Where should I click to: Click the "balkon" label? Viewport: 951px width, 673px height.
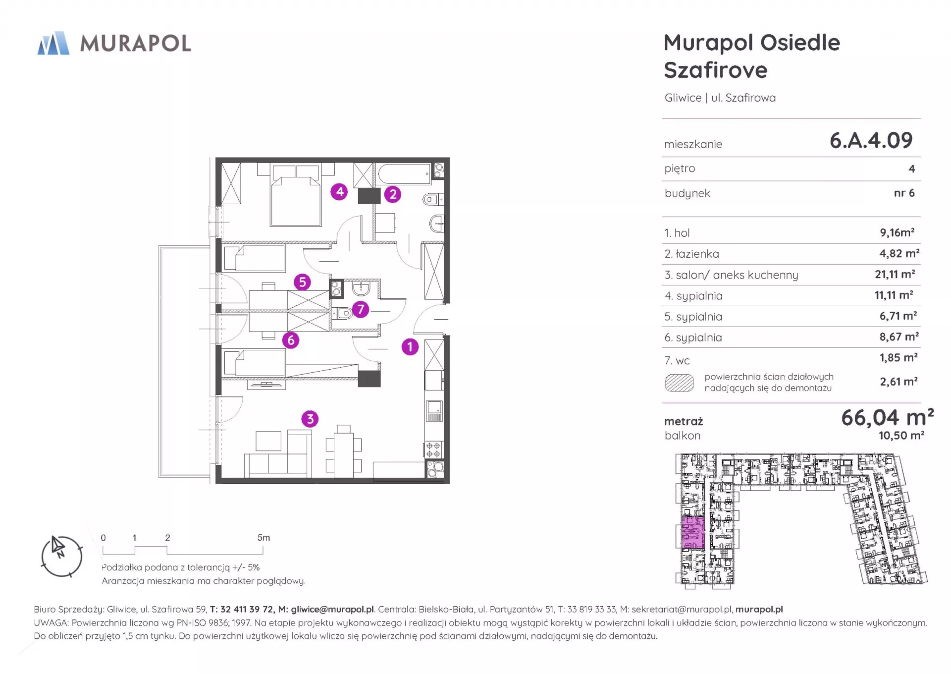tap(683, 436)
